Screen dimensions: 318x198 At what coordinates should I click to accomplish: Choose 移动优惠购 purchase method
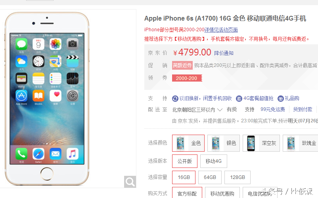[222, 193]
